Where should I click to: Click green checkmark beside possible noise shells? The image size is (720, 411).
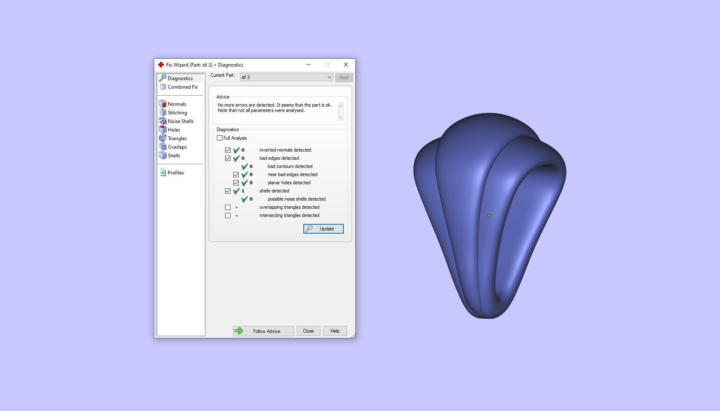point(244,199)
